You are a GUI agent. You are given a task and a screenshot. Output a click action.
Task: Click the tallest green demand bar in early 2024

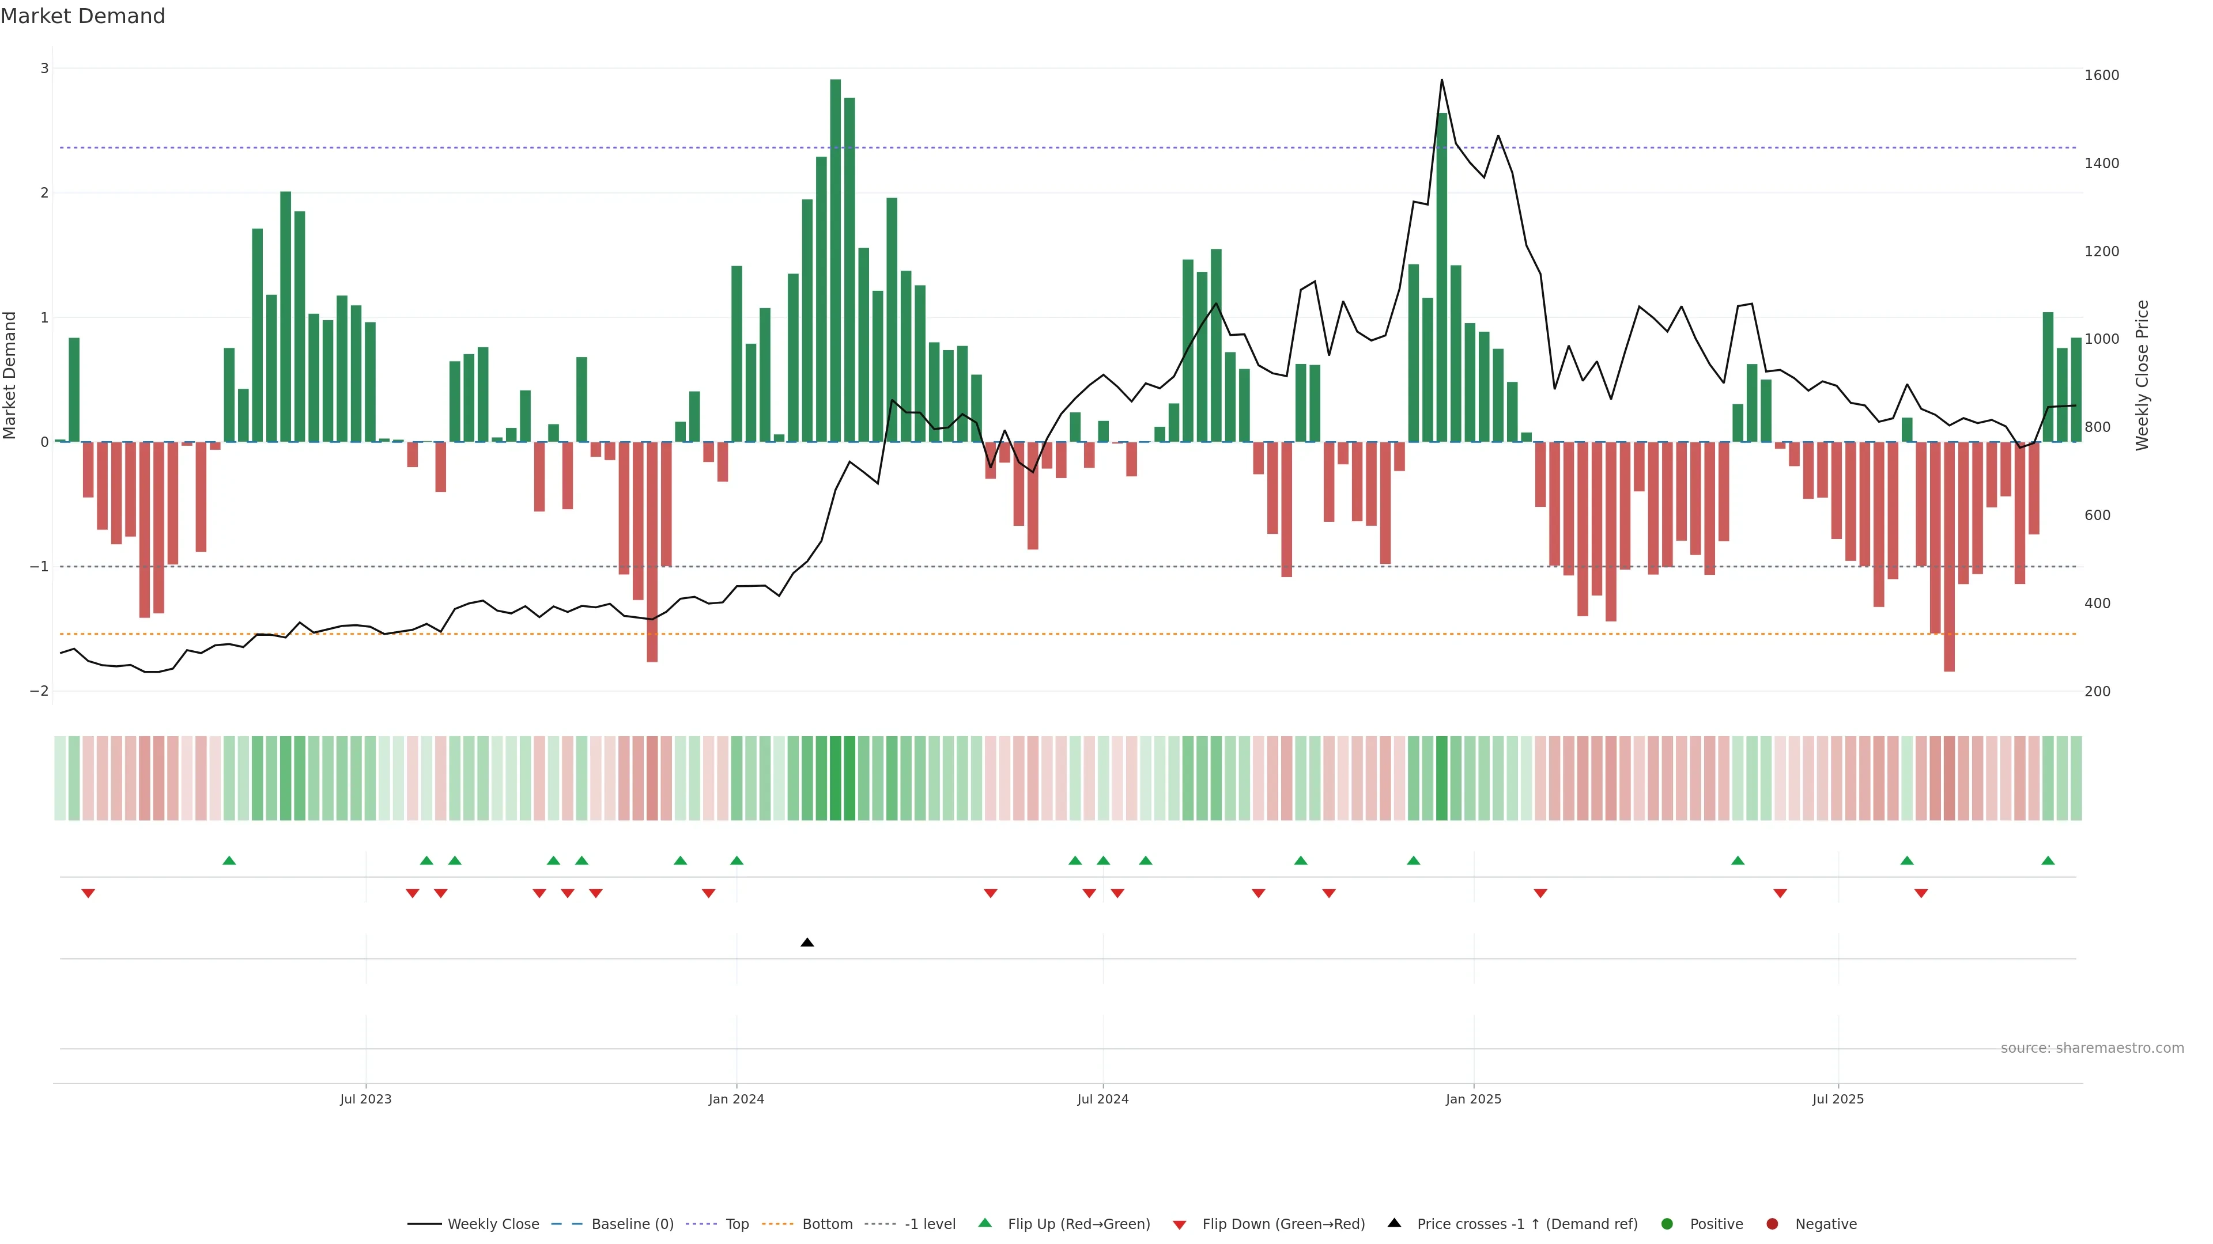point(835,257)
